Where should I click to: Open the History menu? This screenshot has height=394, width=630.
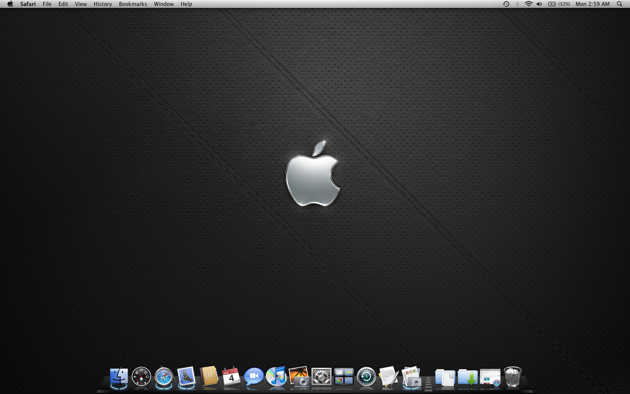[103, 4]
